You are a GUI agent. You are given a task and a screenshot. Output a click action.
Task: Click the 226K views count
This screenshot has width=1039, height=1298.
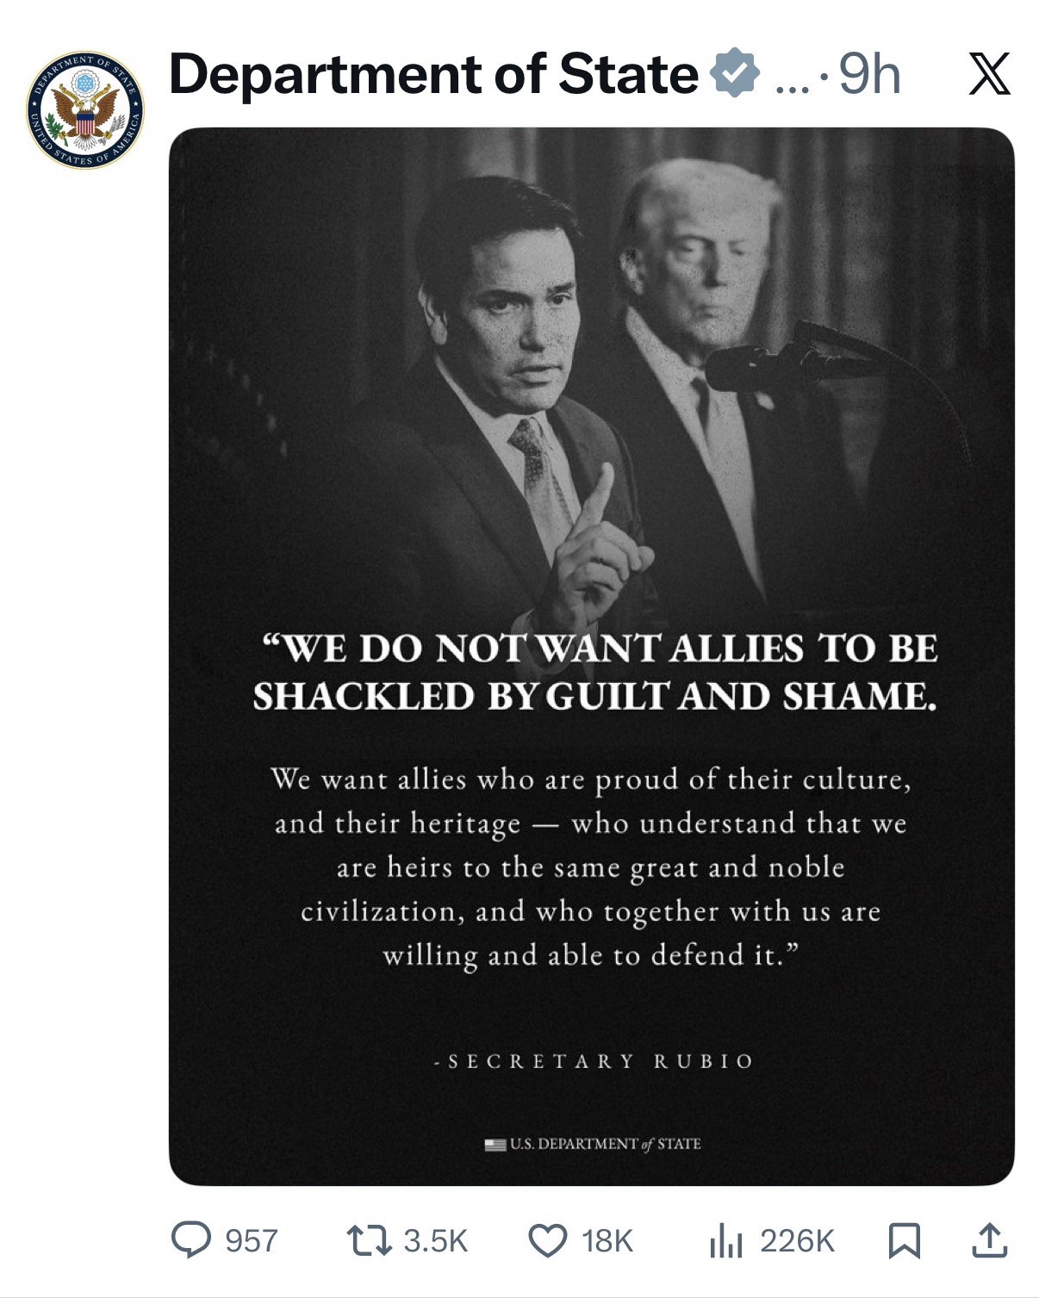[797, 1241]
